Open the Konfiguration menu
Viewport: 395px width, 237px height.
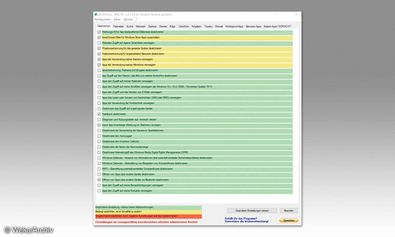click(103, 19)
